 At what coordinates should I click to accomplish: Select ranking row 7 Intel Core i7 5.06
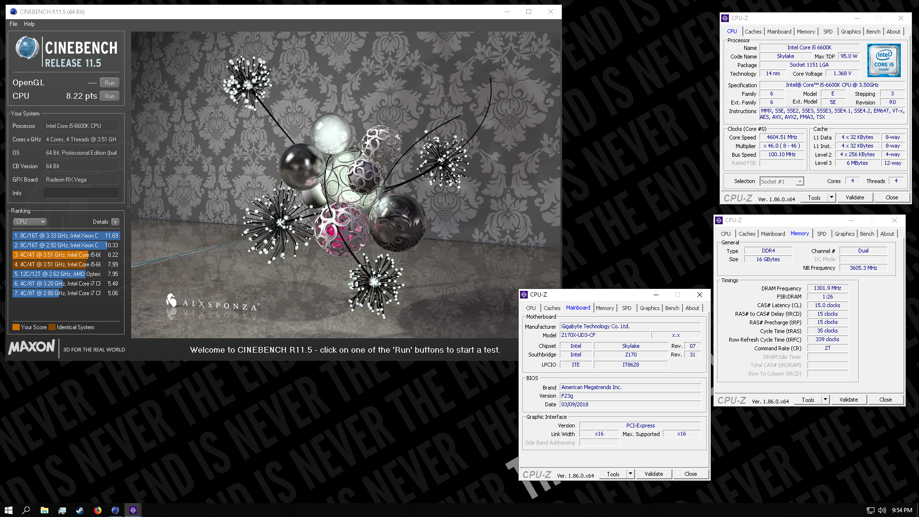pos(66,293)
